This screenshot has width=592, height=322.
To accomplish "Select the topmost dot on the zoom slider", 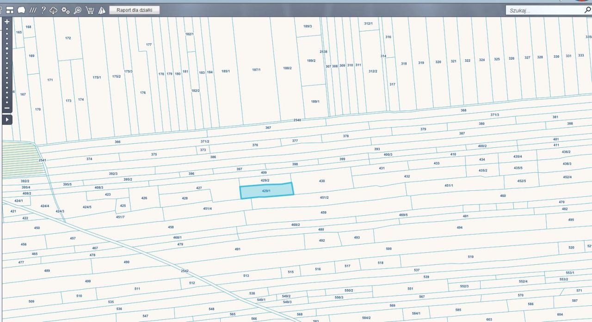I will (x=7, y=29).
